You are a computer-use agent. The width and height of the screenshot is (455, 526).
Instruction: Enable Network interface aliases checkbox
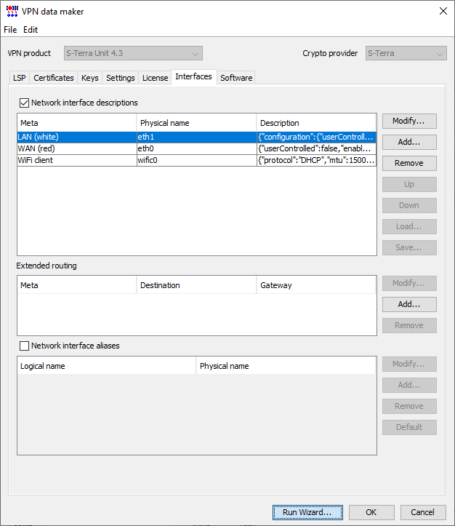coord(24,346)
